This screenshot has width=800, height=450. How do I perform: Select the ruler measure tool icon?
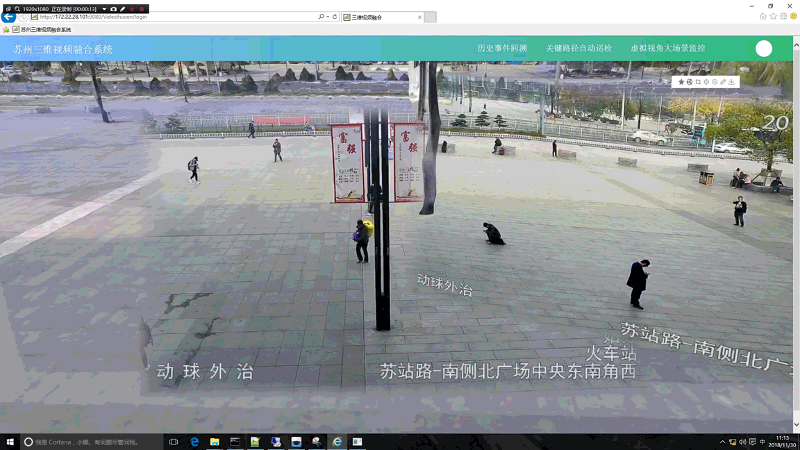[x=723, y=82]
